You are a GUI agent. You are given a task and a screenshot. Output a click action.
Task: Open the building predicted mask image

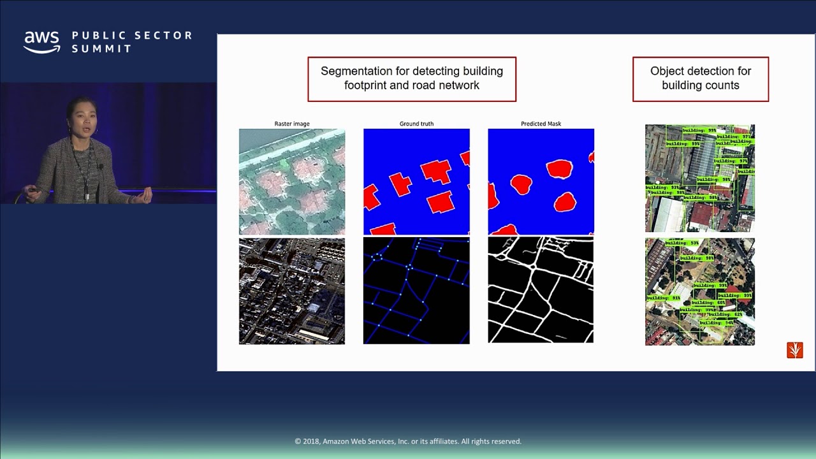[x=541, y=182]
